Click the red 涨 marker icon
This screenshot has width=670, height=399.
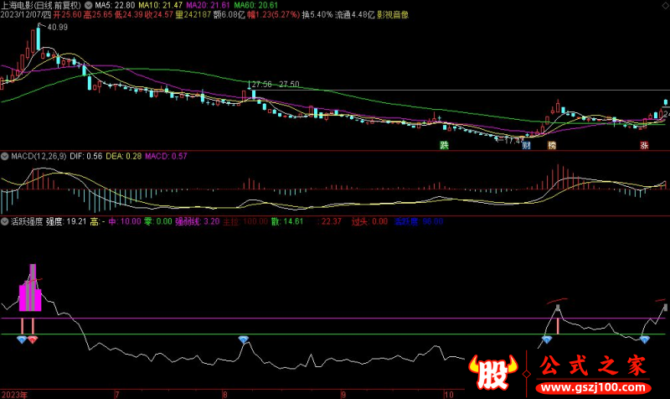pos(645,145)
